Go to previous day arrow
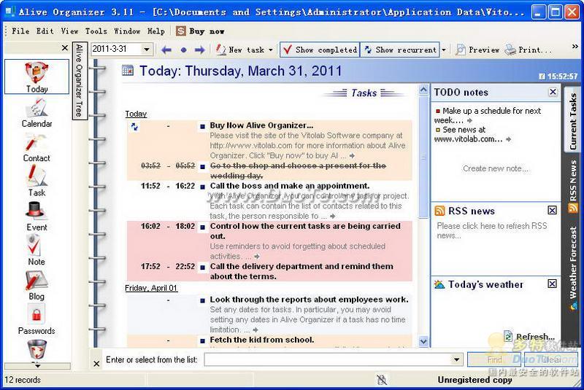Viewport: 584px width, 390px height. pos(166,50)
